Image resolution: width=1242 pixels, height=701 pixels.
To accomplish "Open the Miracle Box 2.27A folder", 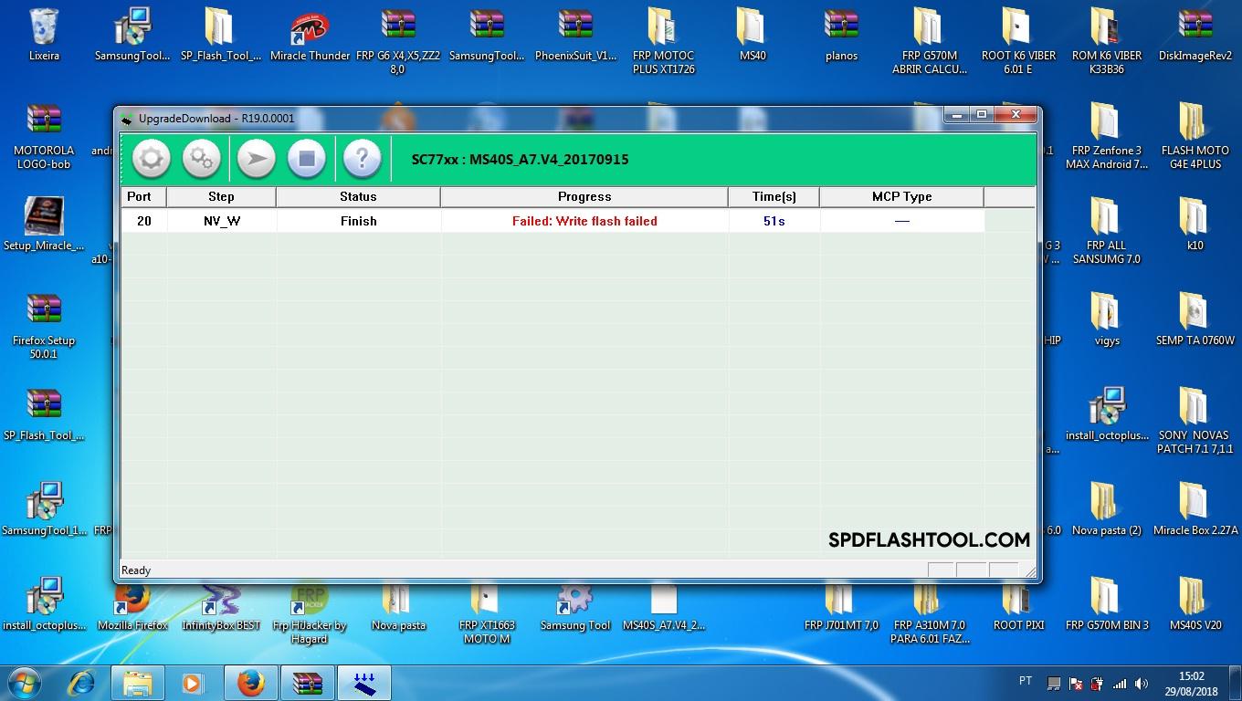I will (x=1195, y=510).
